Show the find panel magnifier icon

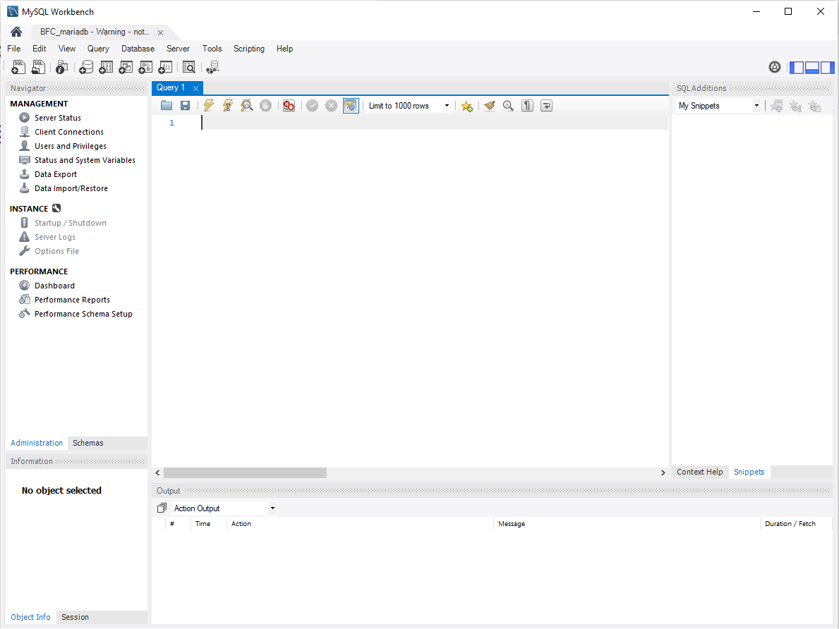[508, 106]
